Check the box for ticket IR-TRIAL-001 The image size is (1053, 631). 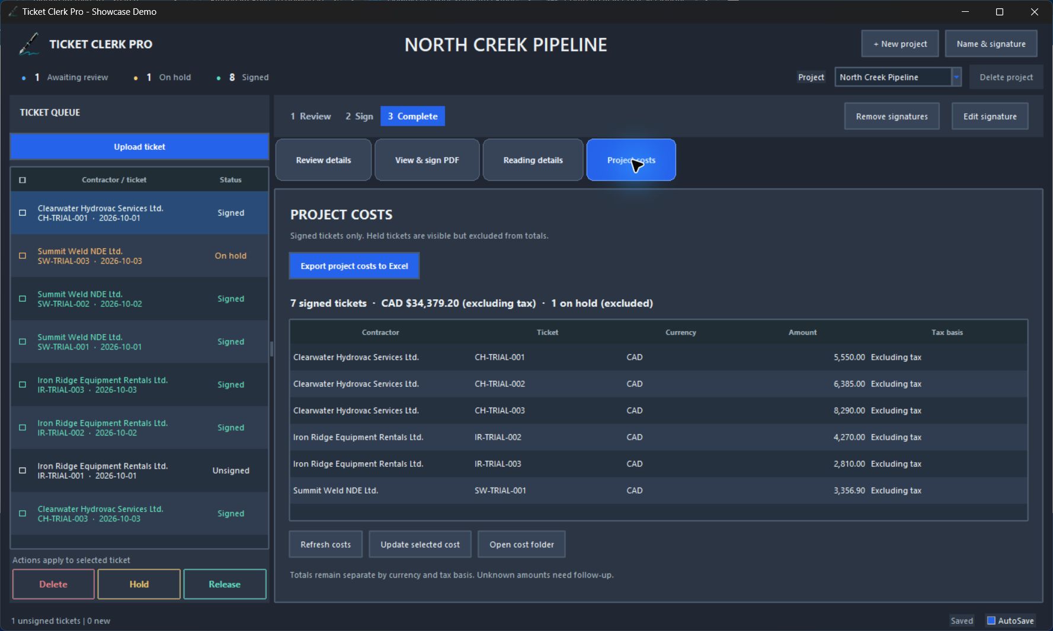click(x=23, y=470)
